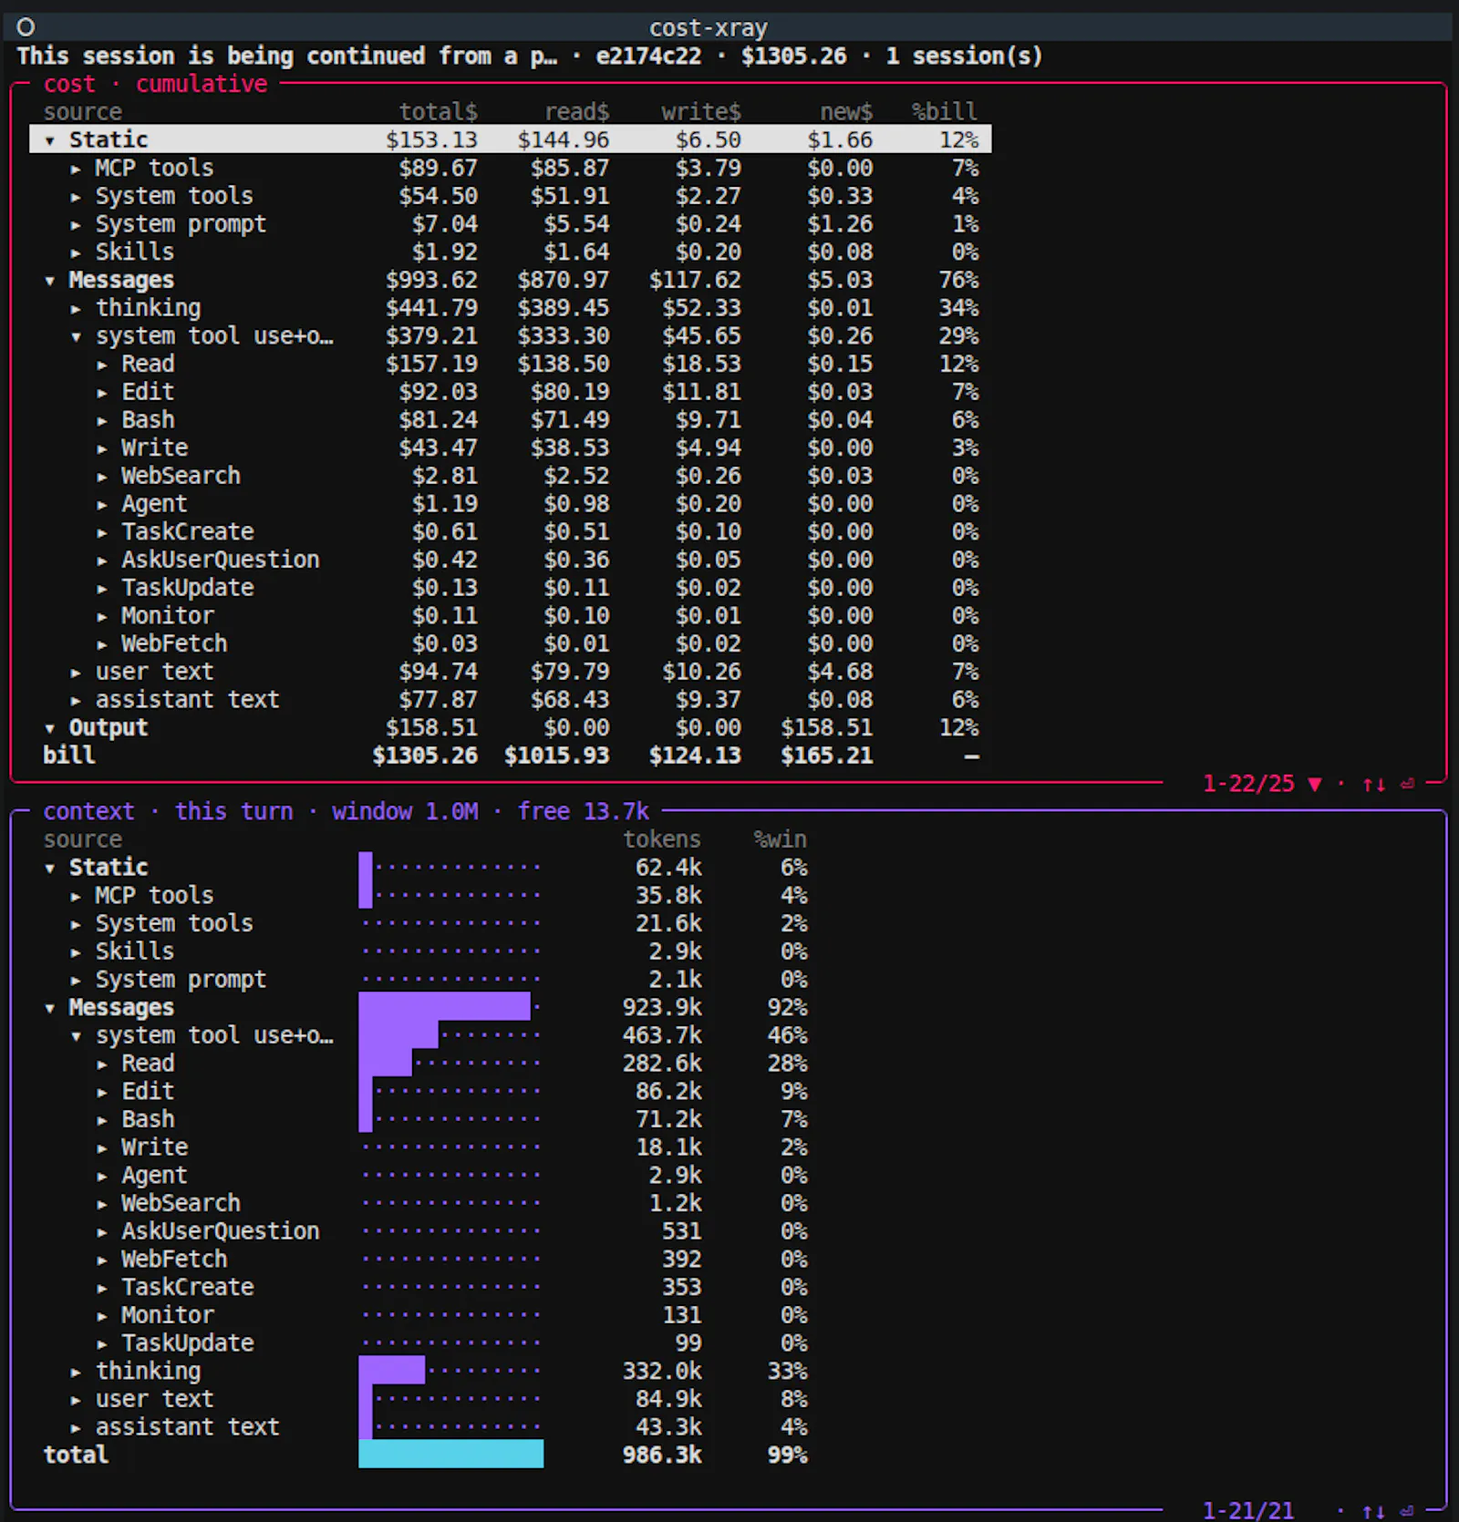Select the 'this turn' mode label

pos(233,811)
